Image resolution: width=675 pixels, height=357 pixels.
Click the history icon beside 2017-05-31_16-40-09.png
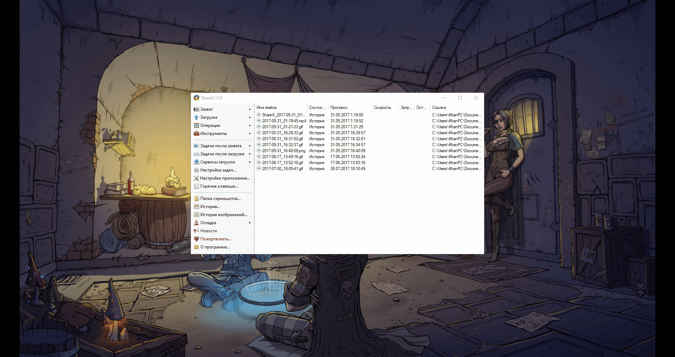[x=259, y=151]
